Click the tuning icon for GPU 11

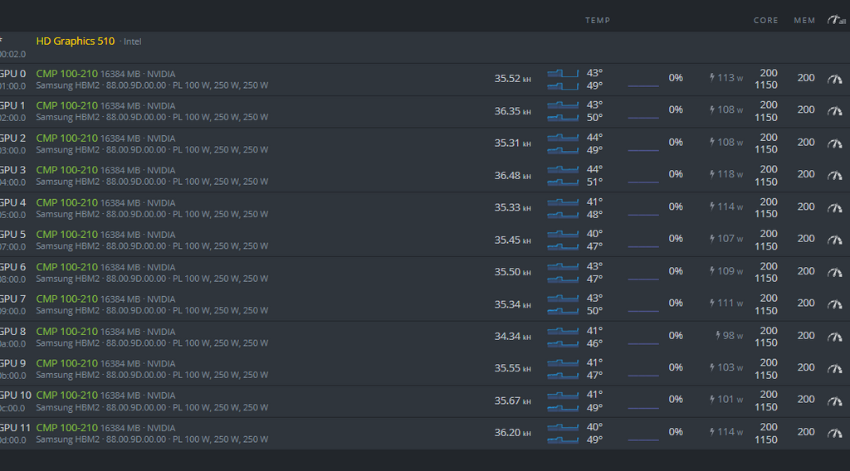point(834,433)
